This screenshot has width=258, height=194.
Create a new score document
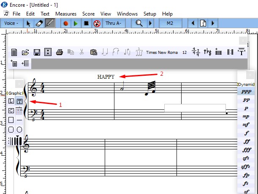[x=14, y=53]
